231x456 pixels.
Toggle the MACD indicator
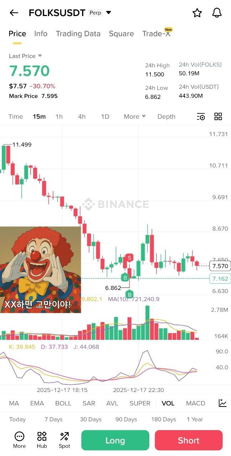coord(196,403)
